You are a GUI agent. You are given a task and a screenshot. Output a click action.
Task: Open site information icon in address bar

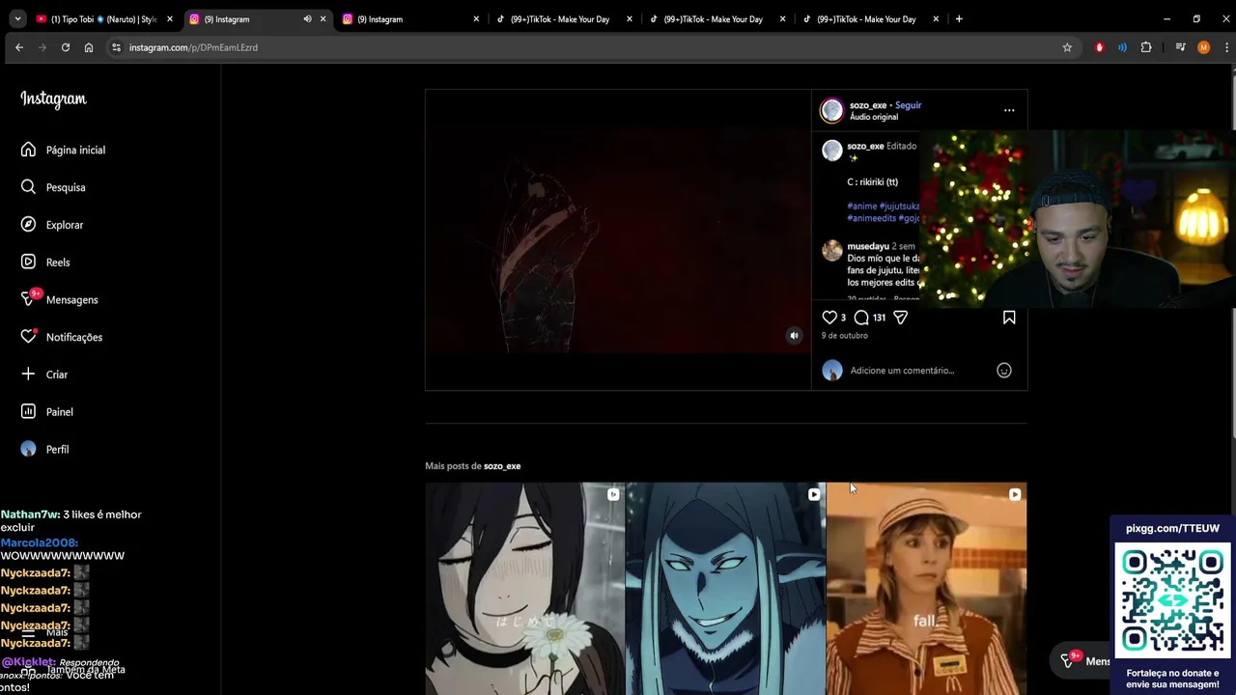click(116, 47)
